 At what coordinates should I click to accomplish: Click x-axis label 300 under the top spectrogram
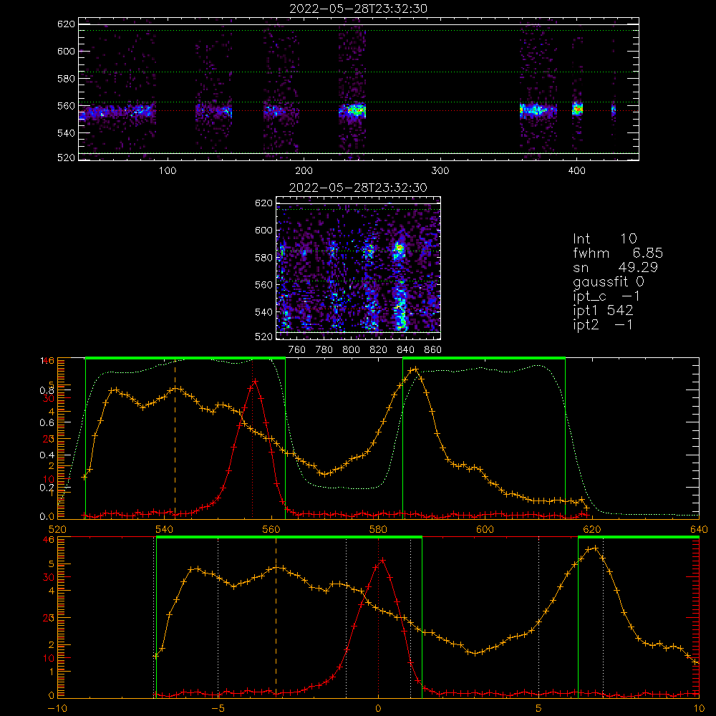click(x=440, y=171)
